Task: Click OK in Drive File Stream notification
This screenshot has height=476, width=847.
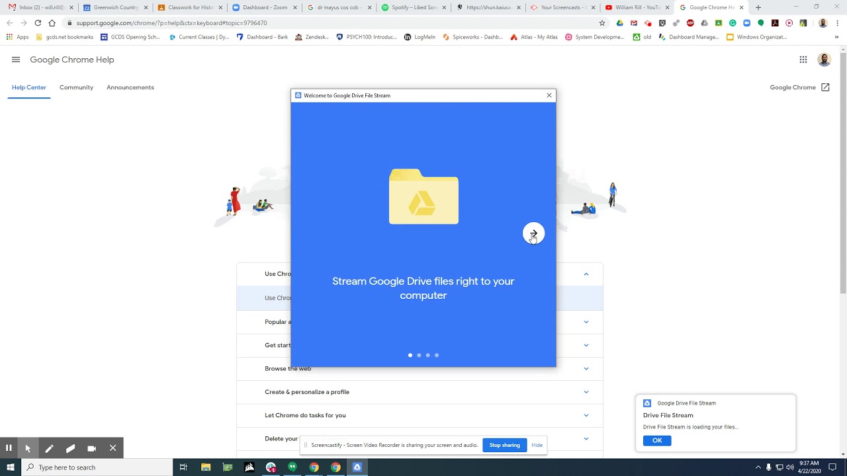Action: [x=657, y=440]
